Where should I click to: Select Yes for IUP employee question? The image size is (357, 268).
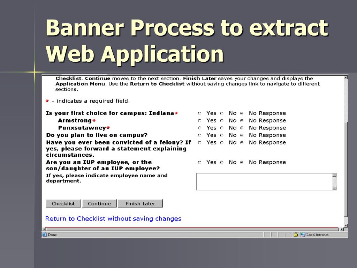tap(199, 162)
